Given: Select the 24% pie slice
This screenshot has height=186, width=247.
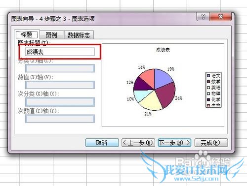Looking at the screenshot, I should point(166,94).
